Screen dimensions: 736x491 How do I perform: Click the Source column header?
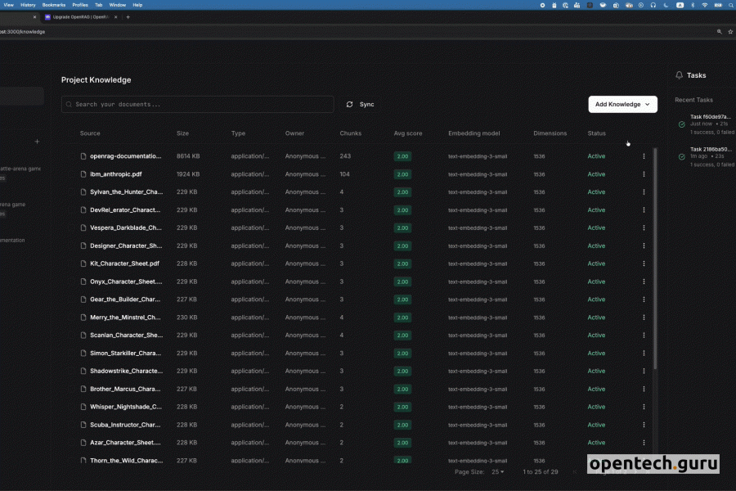(90, 133)
